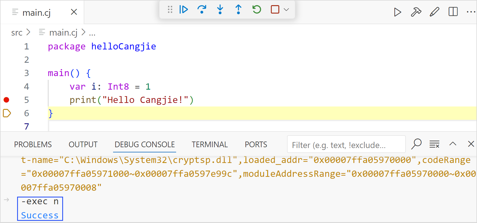Click the hammer build icon
The height and width of the screenshot is (223, 477).
416,12
